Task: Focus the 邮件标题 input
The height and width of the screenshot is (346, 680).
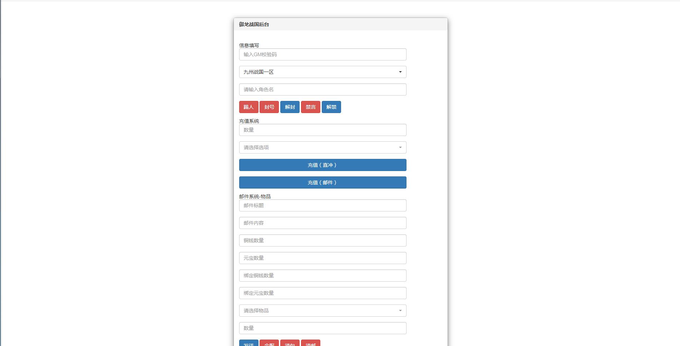Action: click(x=322, y=205)
